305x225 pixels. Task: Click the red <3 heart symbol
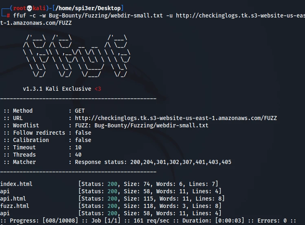98,89
